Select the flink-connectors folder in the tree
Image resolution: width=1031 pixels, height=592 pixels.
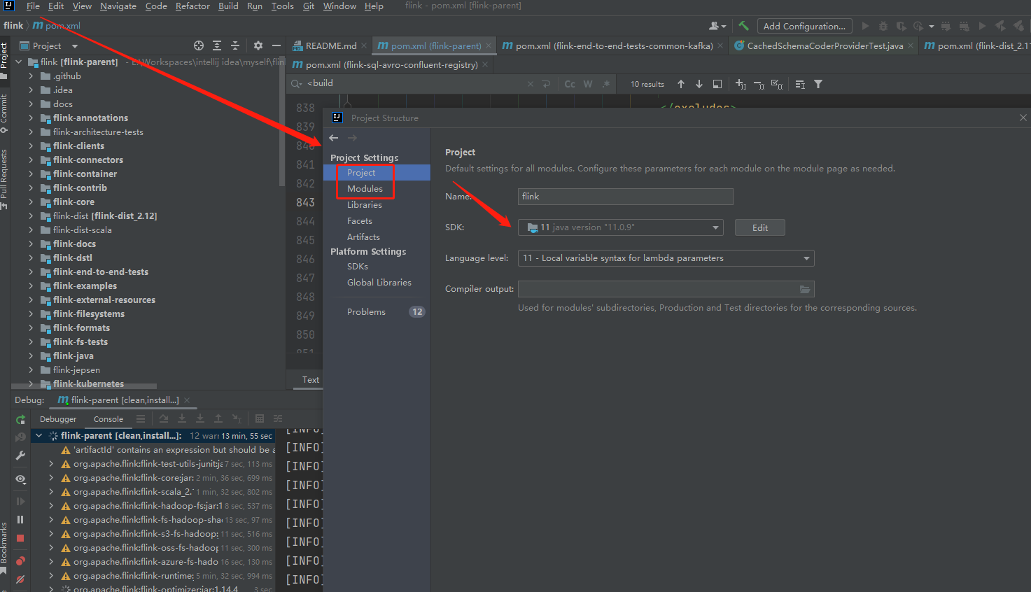coord(87,160)
